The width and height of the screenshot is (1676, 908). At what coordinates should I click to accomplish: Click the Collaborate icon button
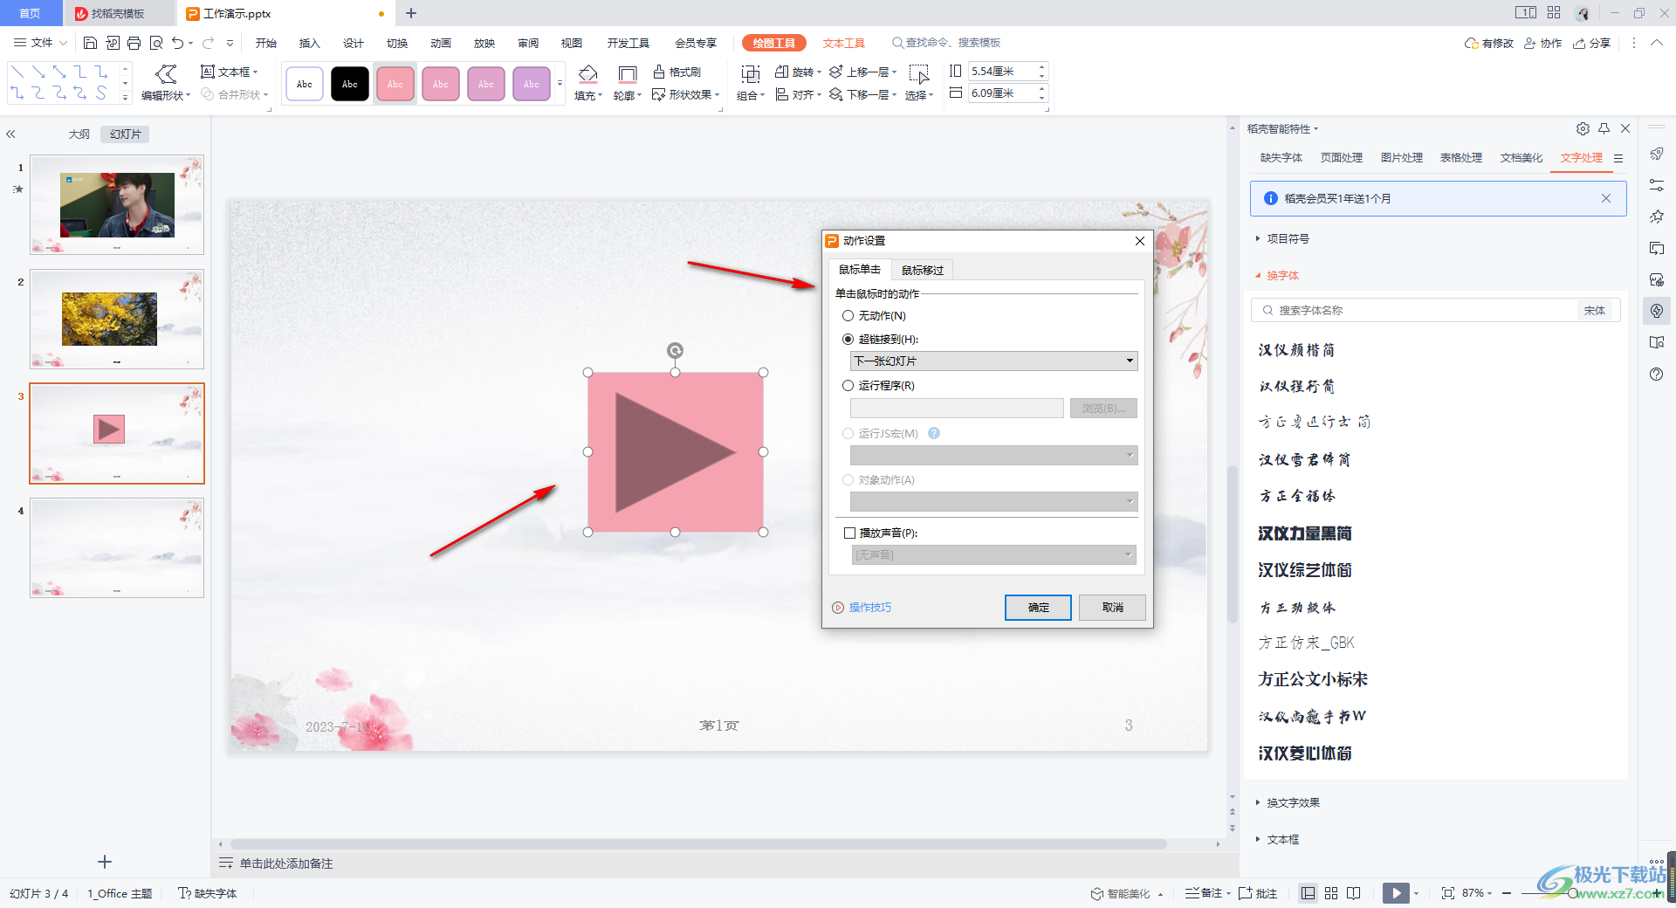(1542, 43)
